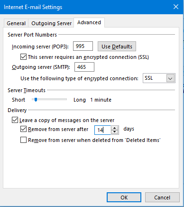Viewport: 184px width, 207px height.
Task: Click the '1 minute' timeout value text
Action: [101, 100]
